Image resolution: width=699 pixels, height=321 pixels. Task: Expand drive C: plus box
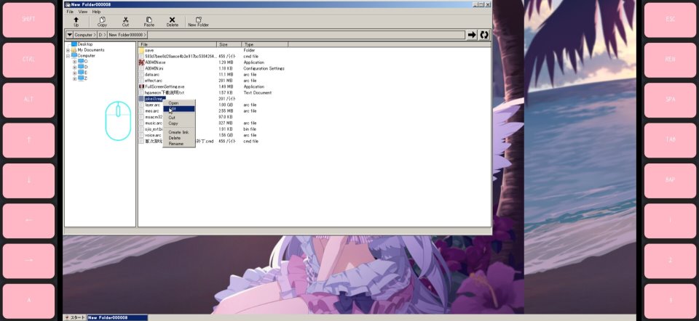[74, 62]
